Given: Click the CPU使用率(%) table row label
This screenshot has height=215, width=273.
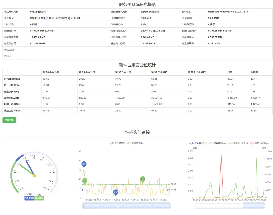Looking at the screenshot, I should [x=12, y=79].
